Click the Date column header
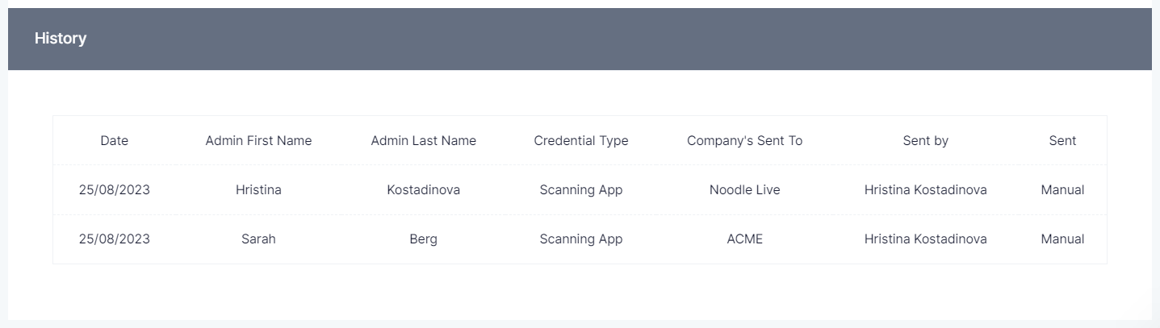Screen dimensions: 1160x328 click(x=115, y=141)
